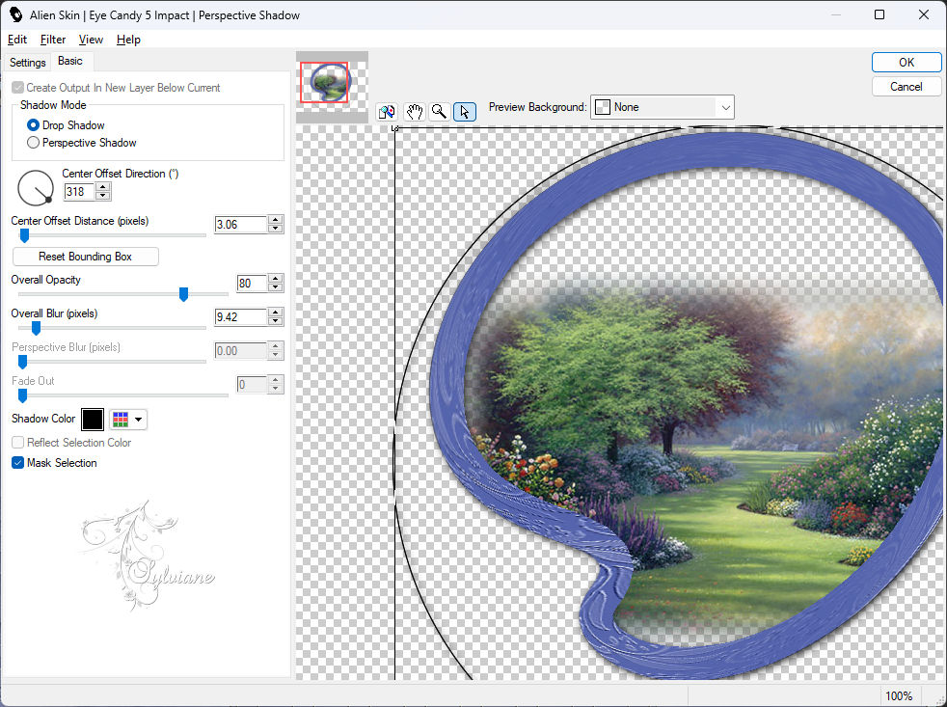Viewport: 947px width, 707px height.
Task: Click the Reset Bounding Box button
Action: tap(85, 257)
